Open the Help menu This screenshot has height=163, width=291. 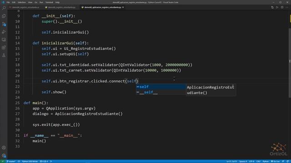(x=58, y=2)
